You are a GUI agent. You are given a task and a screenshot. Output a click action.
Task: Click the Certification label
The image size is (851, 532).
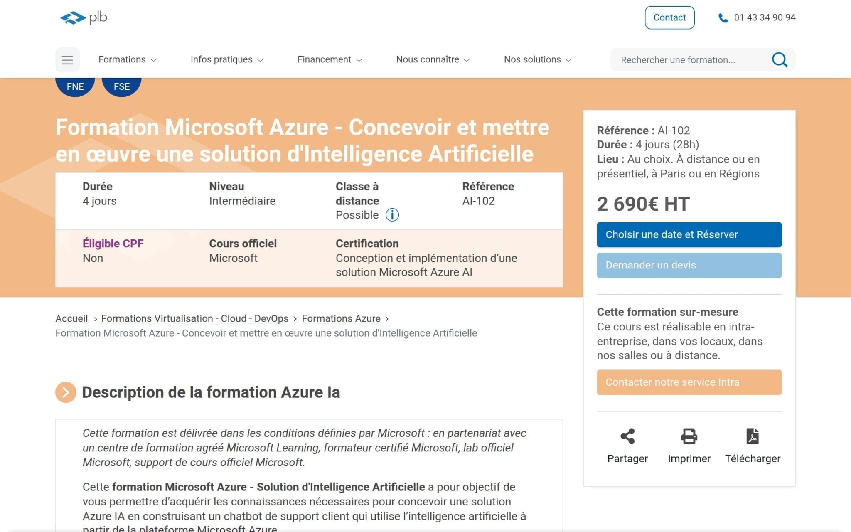click(367, 244)
